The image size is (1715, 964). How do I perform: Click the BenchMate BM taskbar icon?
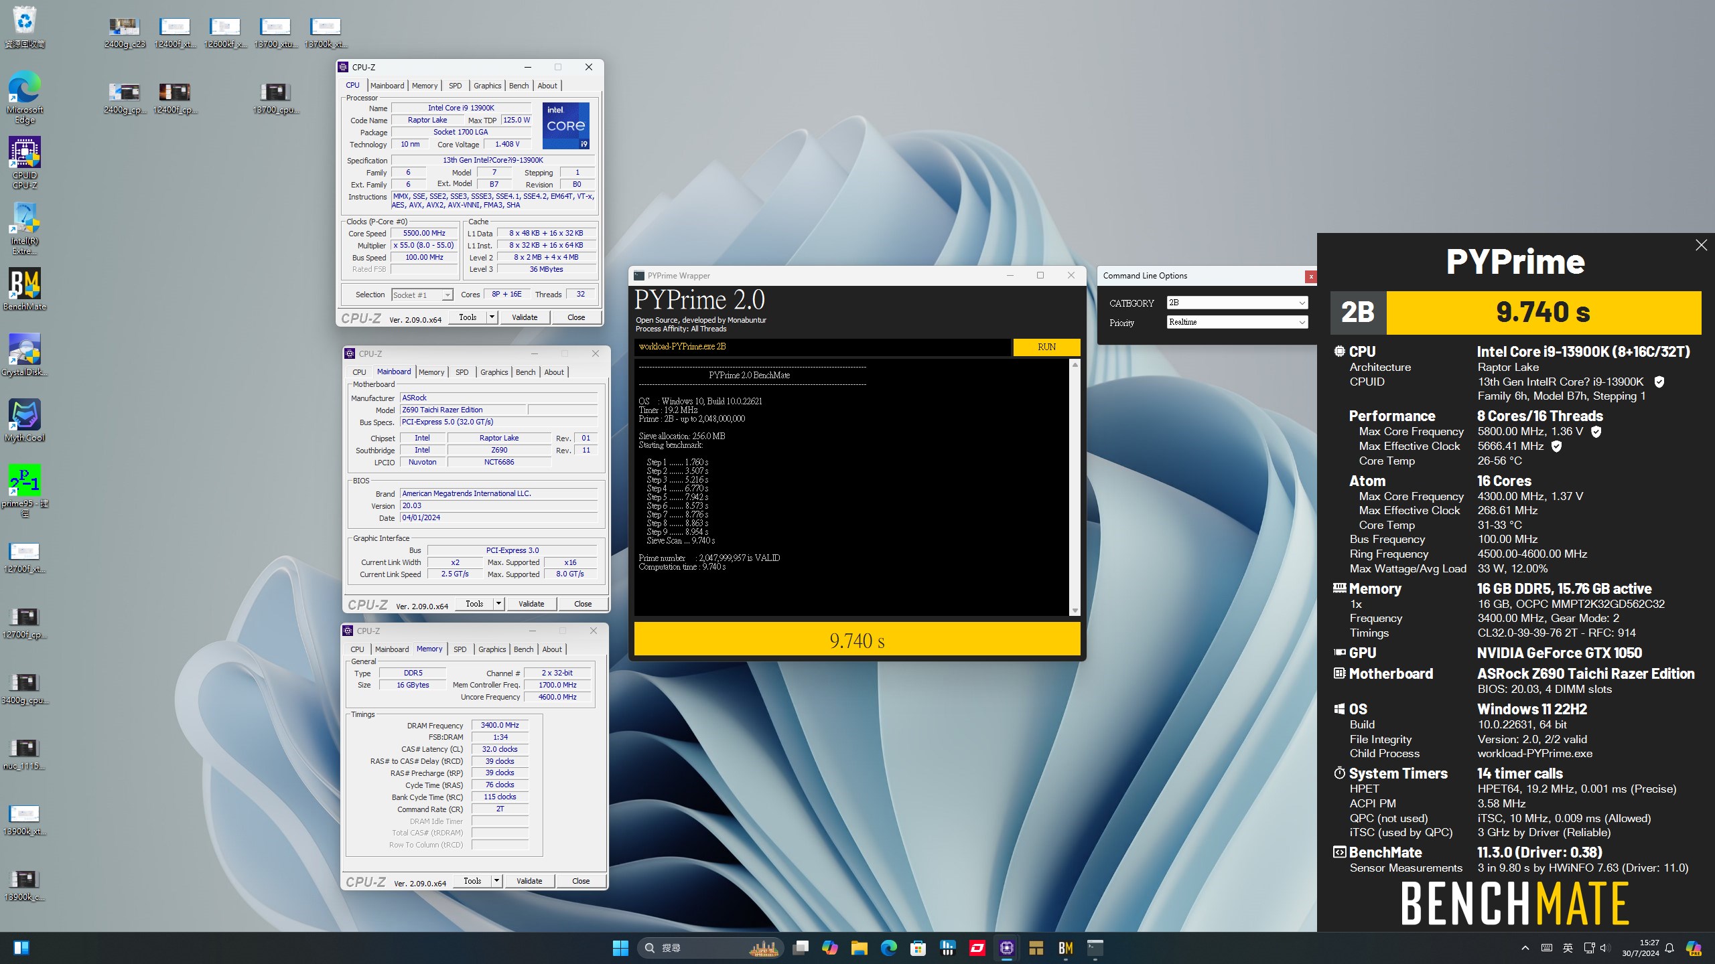pos(1066,948)
